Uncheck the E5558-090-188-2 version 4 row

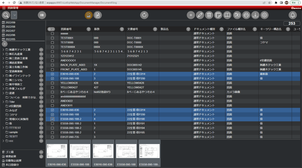click(x=53, y=119)
